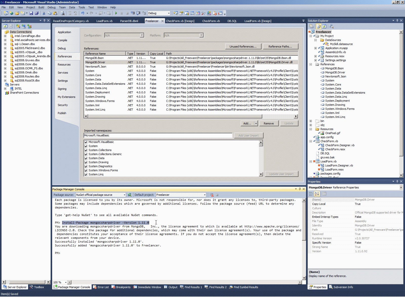Click the Toolbox toolbar icon with tools

(x=203, y=13)
